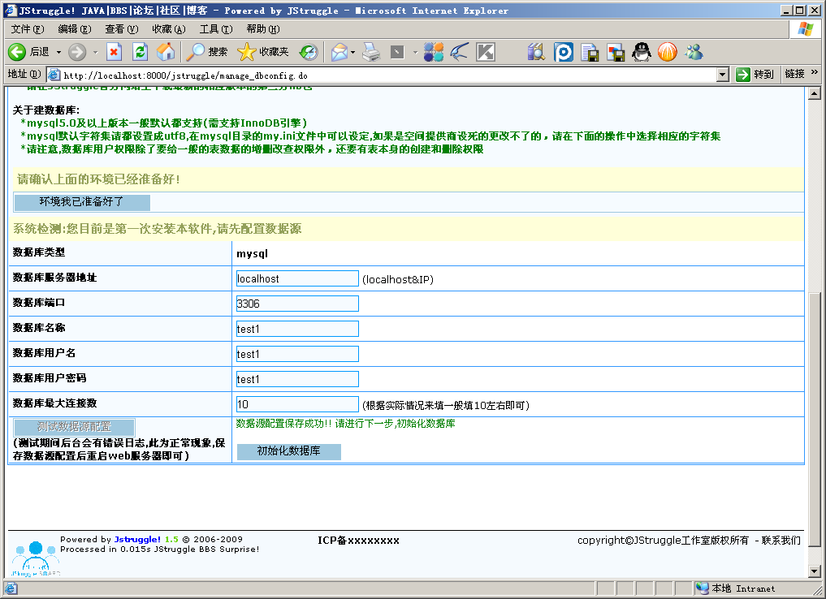Click the grey K toolbar icon
This screenshot has height=599, width=826.
tap(485, 52)
